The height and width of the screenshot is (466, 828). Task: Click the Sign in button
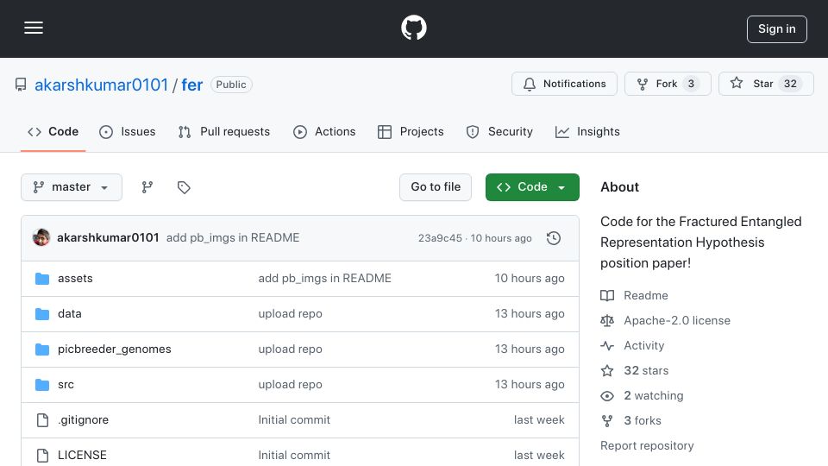point(777,29)
